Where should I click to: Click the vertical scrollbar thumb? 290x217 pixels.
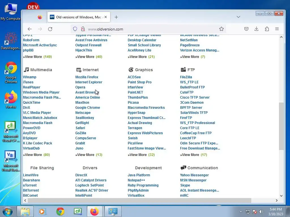coord(281,126)
